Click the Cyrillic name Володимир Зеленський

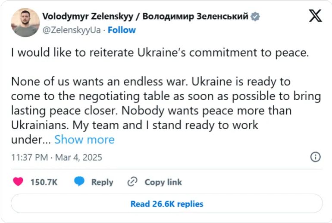[x=195, y=16]
